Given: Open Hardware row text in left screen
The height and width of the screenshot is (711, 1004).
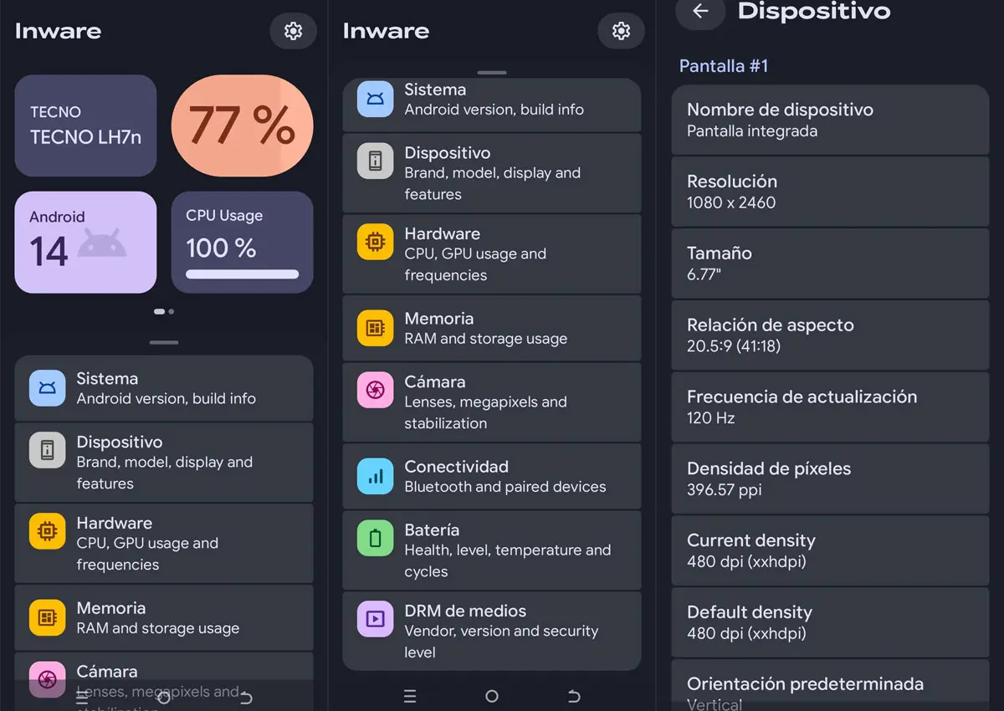Looking at the screenshot, I should 147,544.
